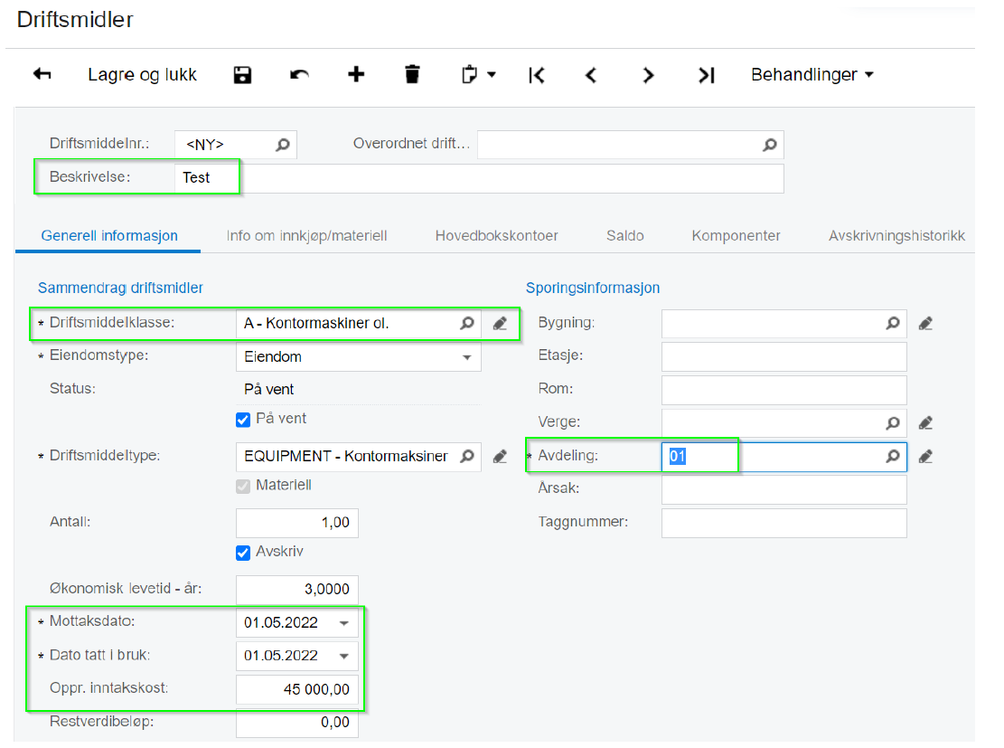Select the Generell informasjon tab
Image resolution: width=1004 pixels, height=748 pixels.
[x=109, y=236]
